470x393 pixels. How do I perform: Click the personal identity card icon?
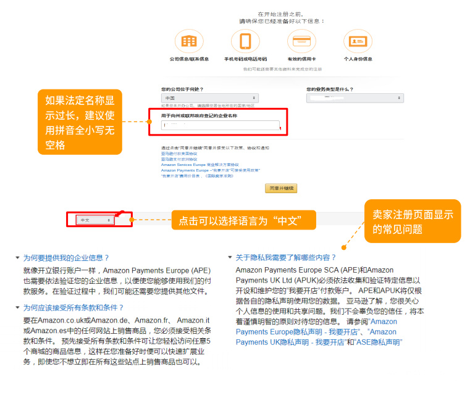358,41
